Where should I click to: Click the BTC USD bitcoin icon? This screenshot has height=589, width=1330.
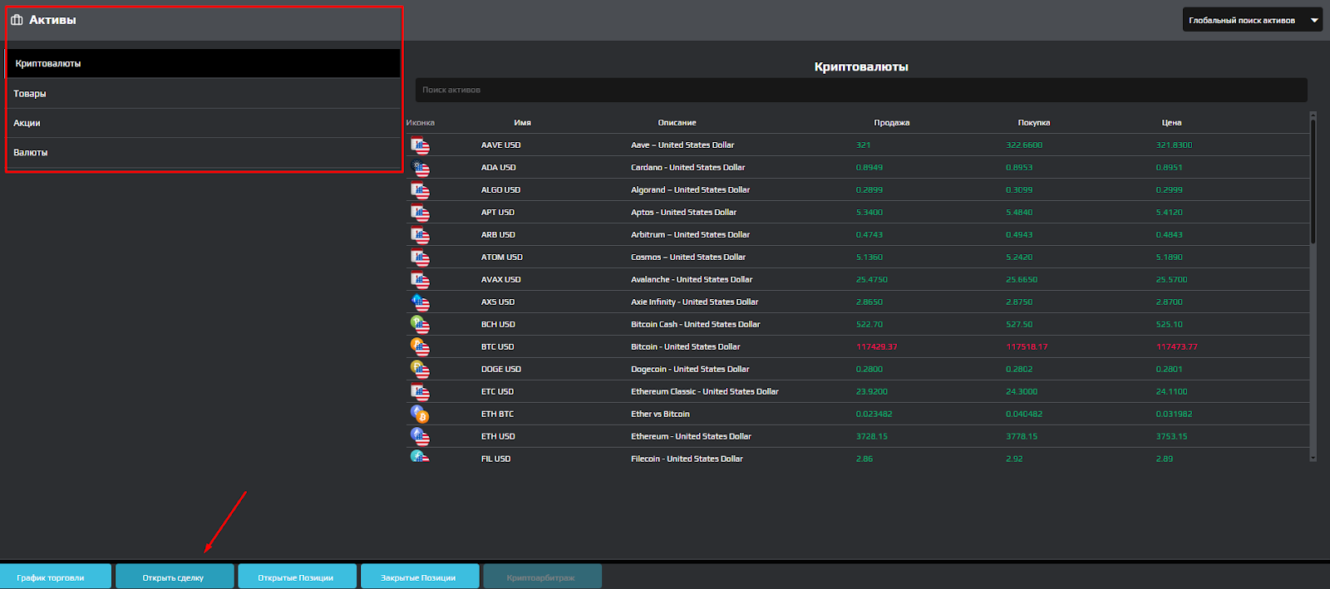(420, 348)
